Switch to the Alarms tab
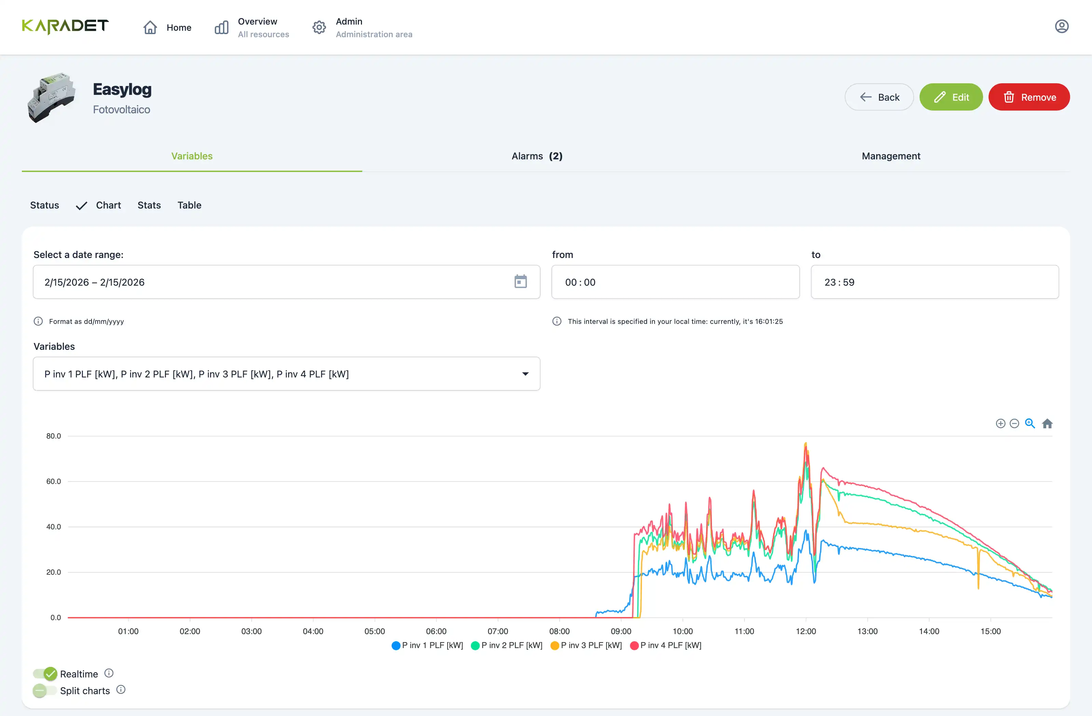1092x716 pixels. click(x=537, y=156)
